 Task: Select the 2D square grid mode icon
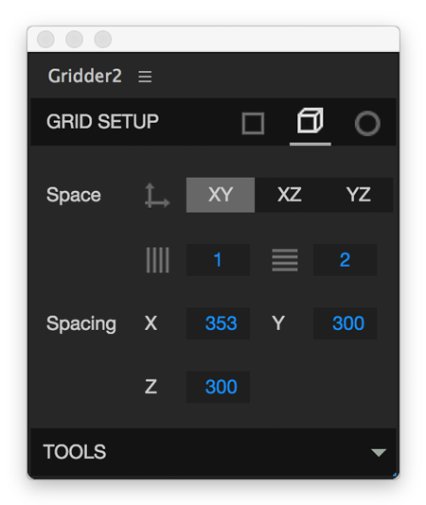pos(253,123)
